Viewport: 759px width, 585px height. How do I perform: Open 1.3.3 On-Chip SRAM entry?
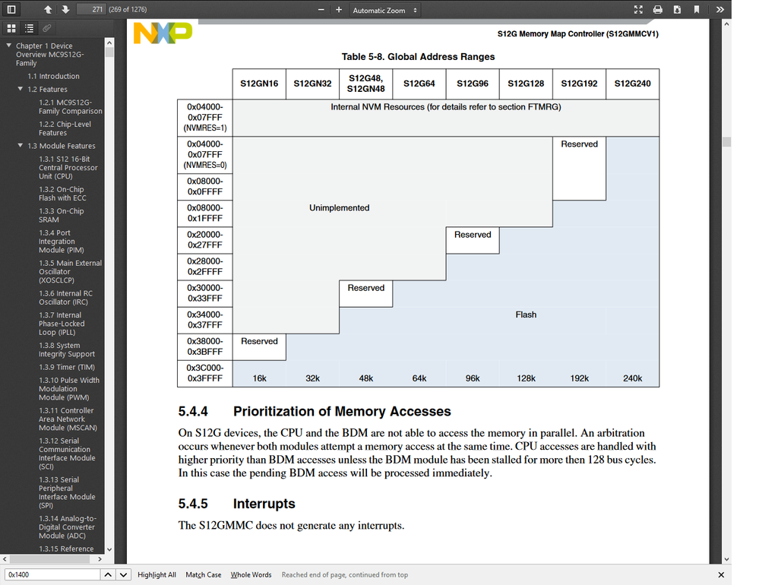coord(62,215)
